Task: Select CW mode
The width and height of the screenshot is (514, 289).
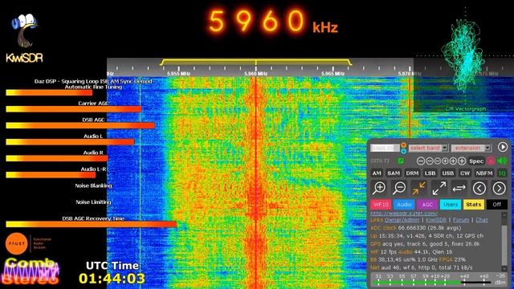Action: coord(465,173)
